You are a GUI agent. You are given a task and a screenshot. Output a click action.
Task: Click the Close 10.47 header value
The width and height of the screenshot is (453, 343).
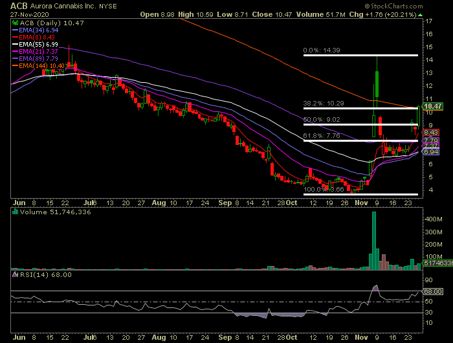pyautogui.click(x=272, y=14)
